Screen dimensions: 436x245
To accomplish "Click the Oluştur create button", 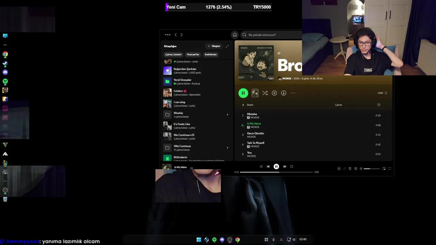I will pyautogui.click(x=214, y=46).
